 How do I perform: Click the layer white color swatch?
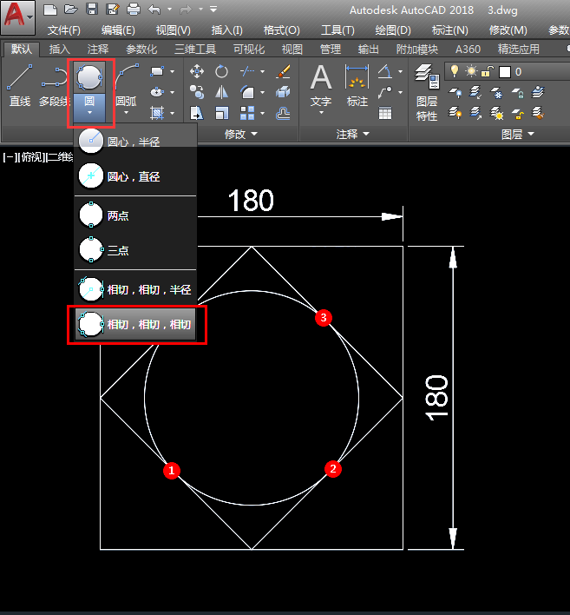coord(505,72)
